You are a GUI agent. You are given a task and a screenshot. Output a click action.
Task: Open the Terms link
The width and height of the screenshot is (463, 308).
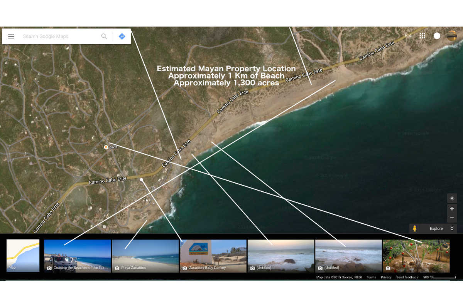[371, 277]
